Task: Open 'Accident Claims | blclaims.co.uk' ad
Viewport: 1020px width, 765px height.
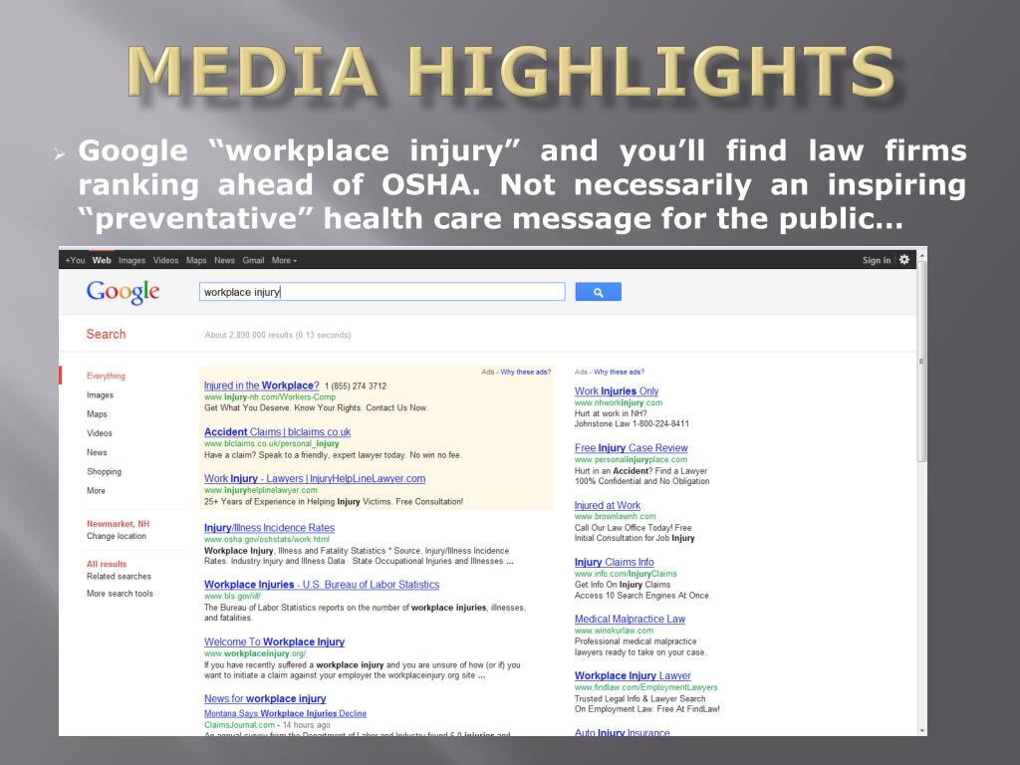Action: (x=277, y=432)
